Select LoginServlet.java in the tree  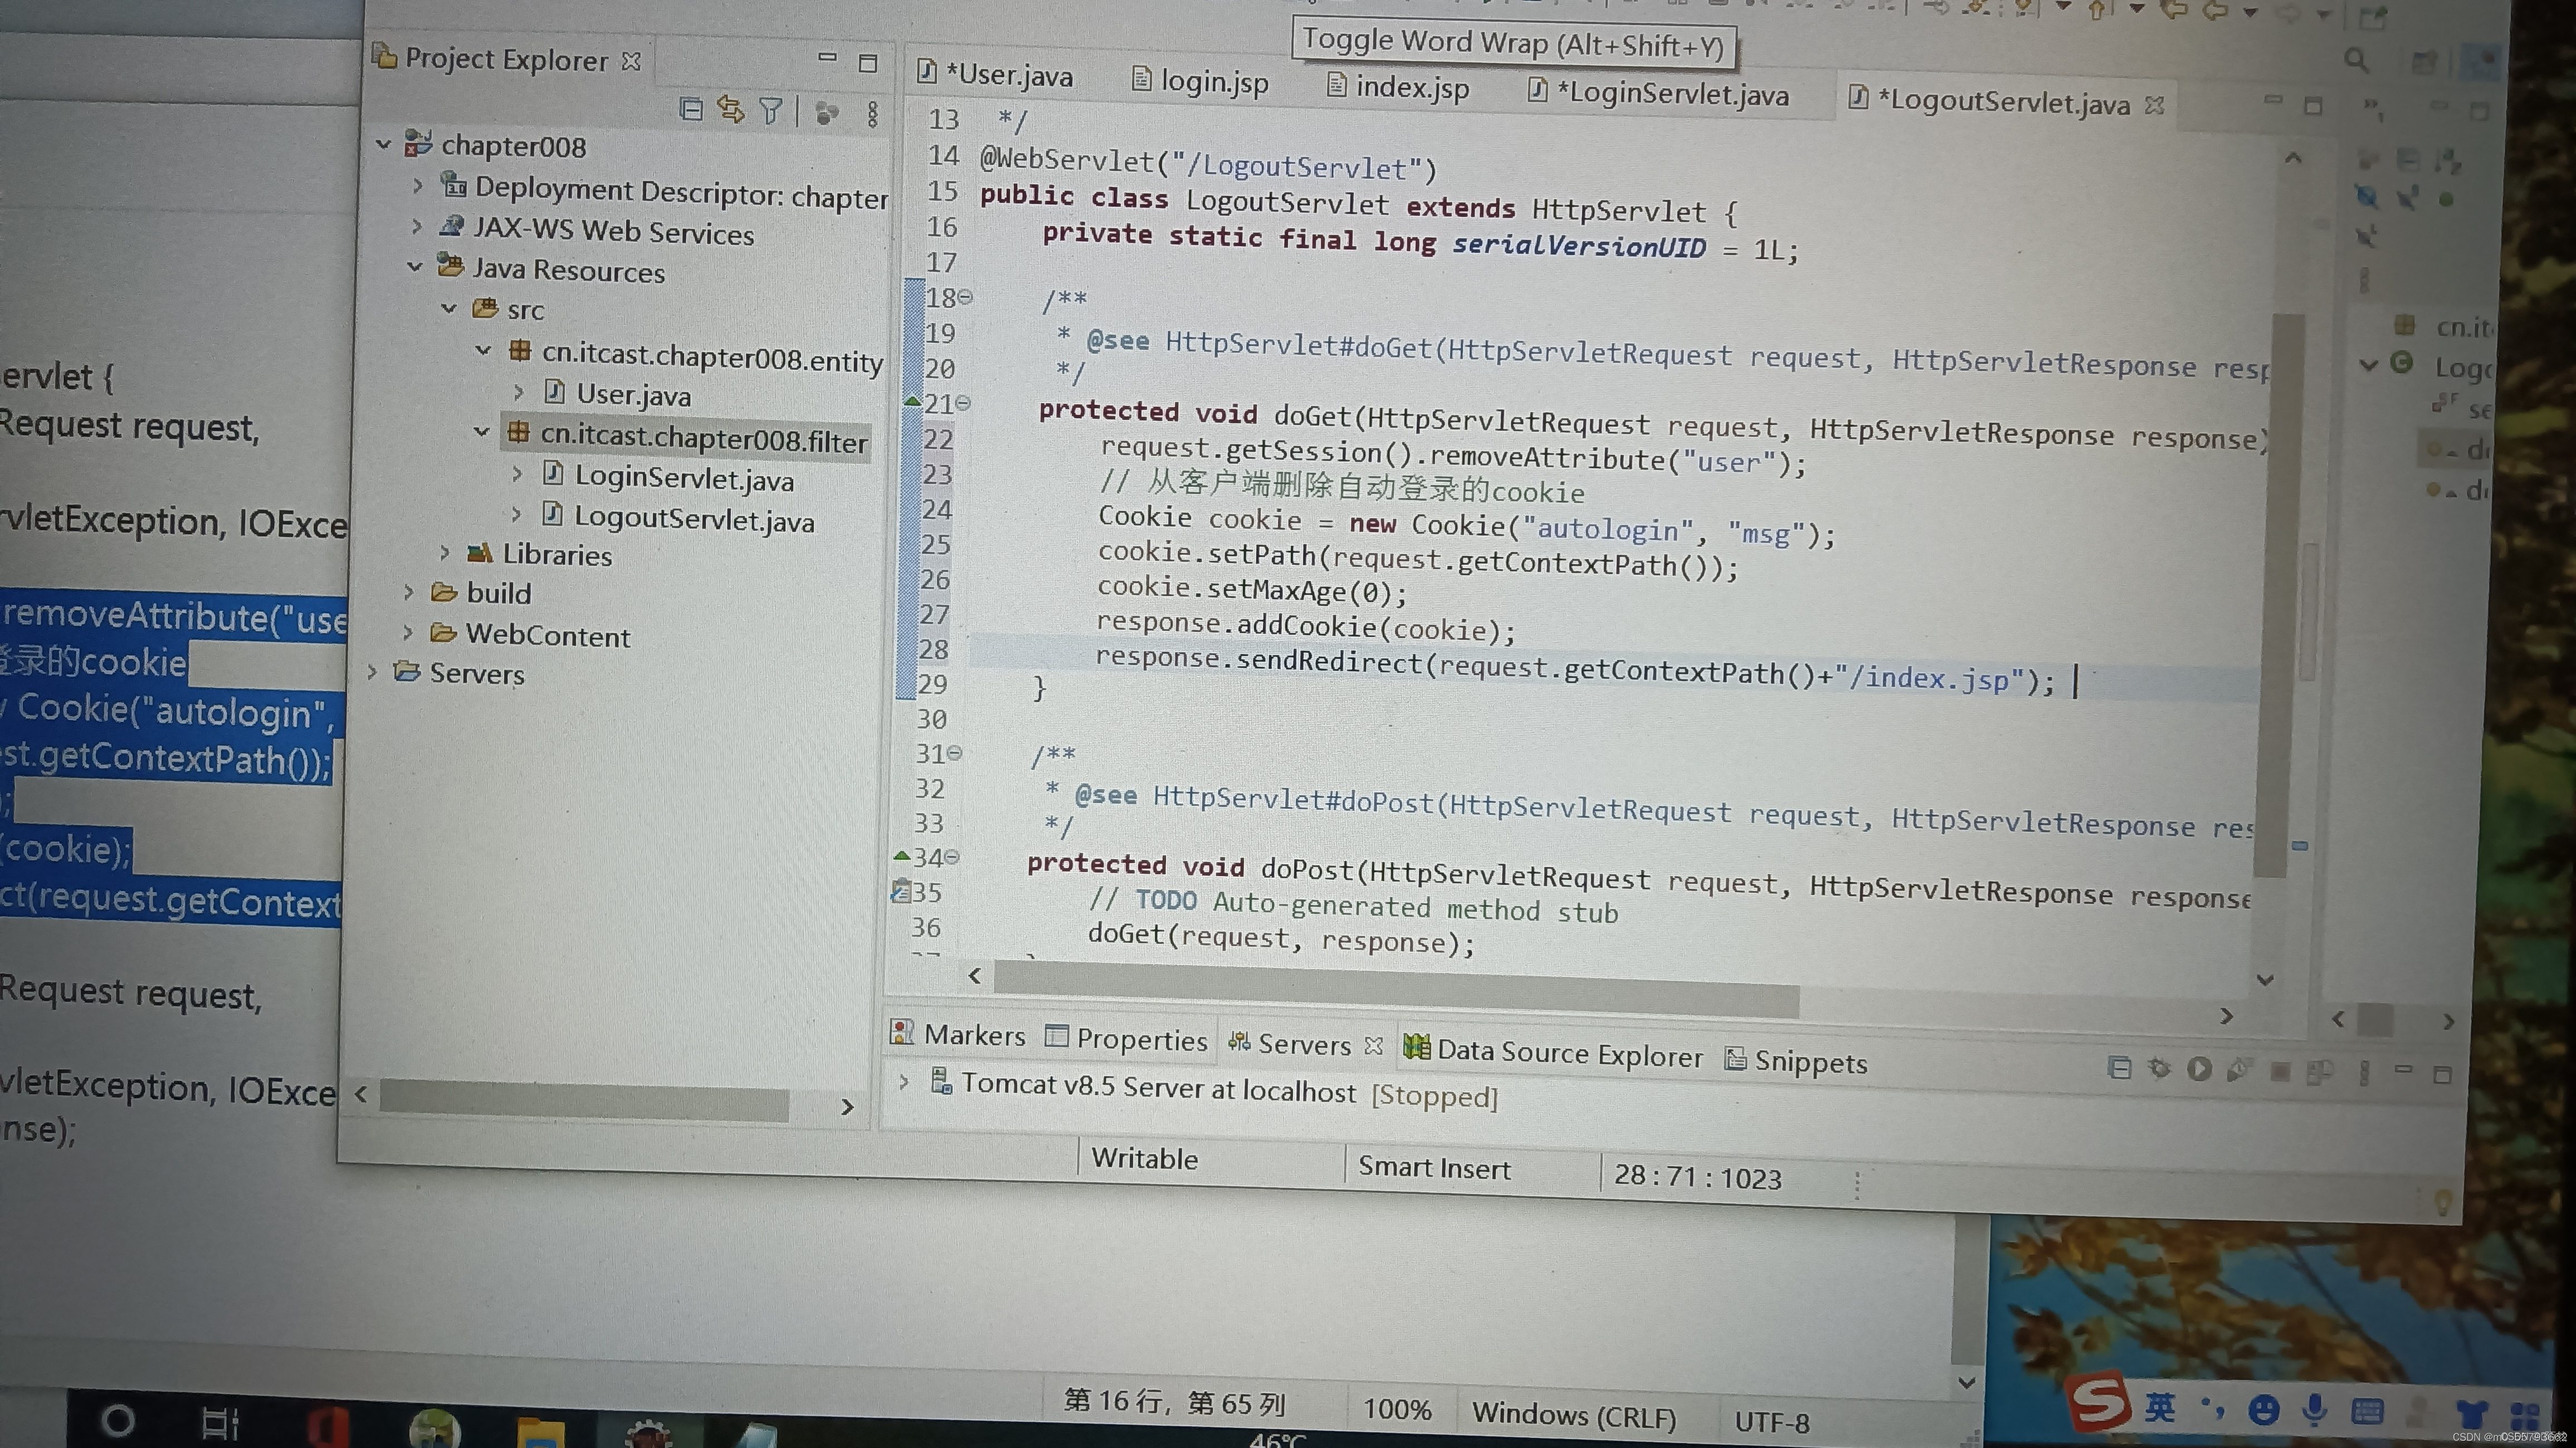click(669, 477)
